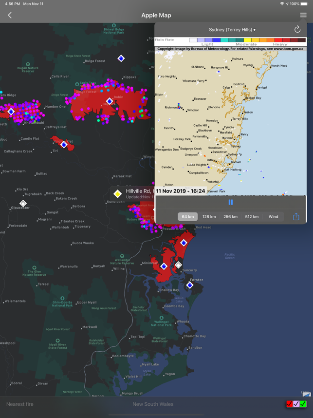The height and width of the screenshot is (418, 313).
Task: Pause the radar animation
Action: click(231, 202)
